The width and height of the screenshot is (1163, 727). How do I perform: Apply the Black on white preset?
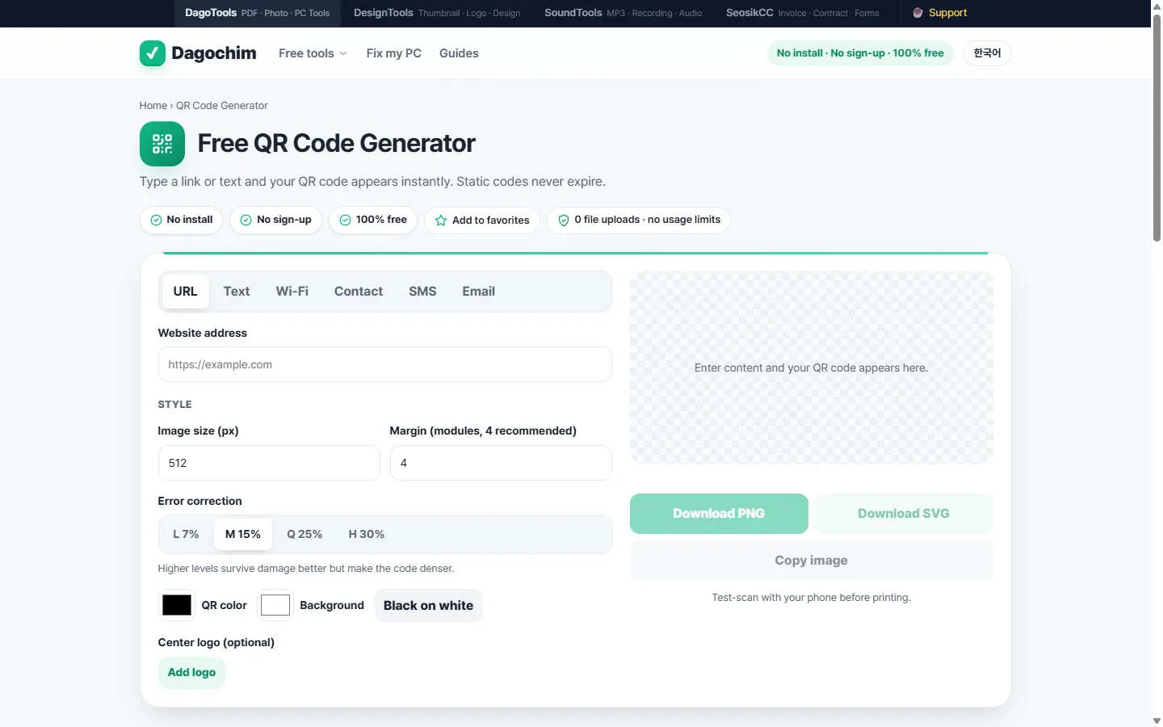point(428,606)
